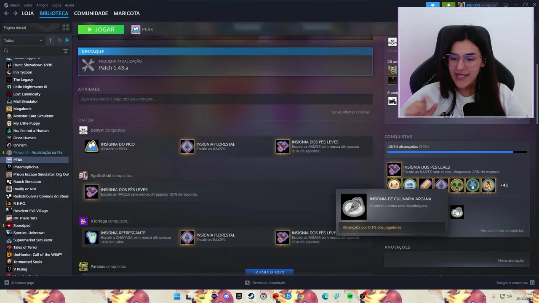Open Donyxt's Insígnia Florestal achievement icon

[x=187, y=146]
